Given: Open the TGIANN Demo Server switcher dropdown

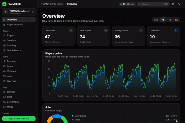Looking at the screenshot, I should pos(19,12).
